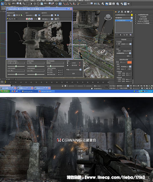The width and height of the screenshot is (153, 182).
Task: Activate the Select and Rotate tool
Action: click(x=38, y=4)
